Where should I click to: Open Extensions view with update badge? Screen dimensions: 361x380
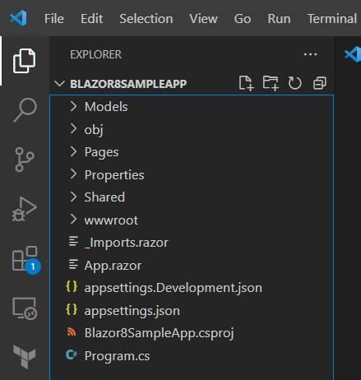point(26,260)
